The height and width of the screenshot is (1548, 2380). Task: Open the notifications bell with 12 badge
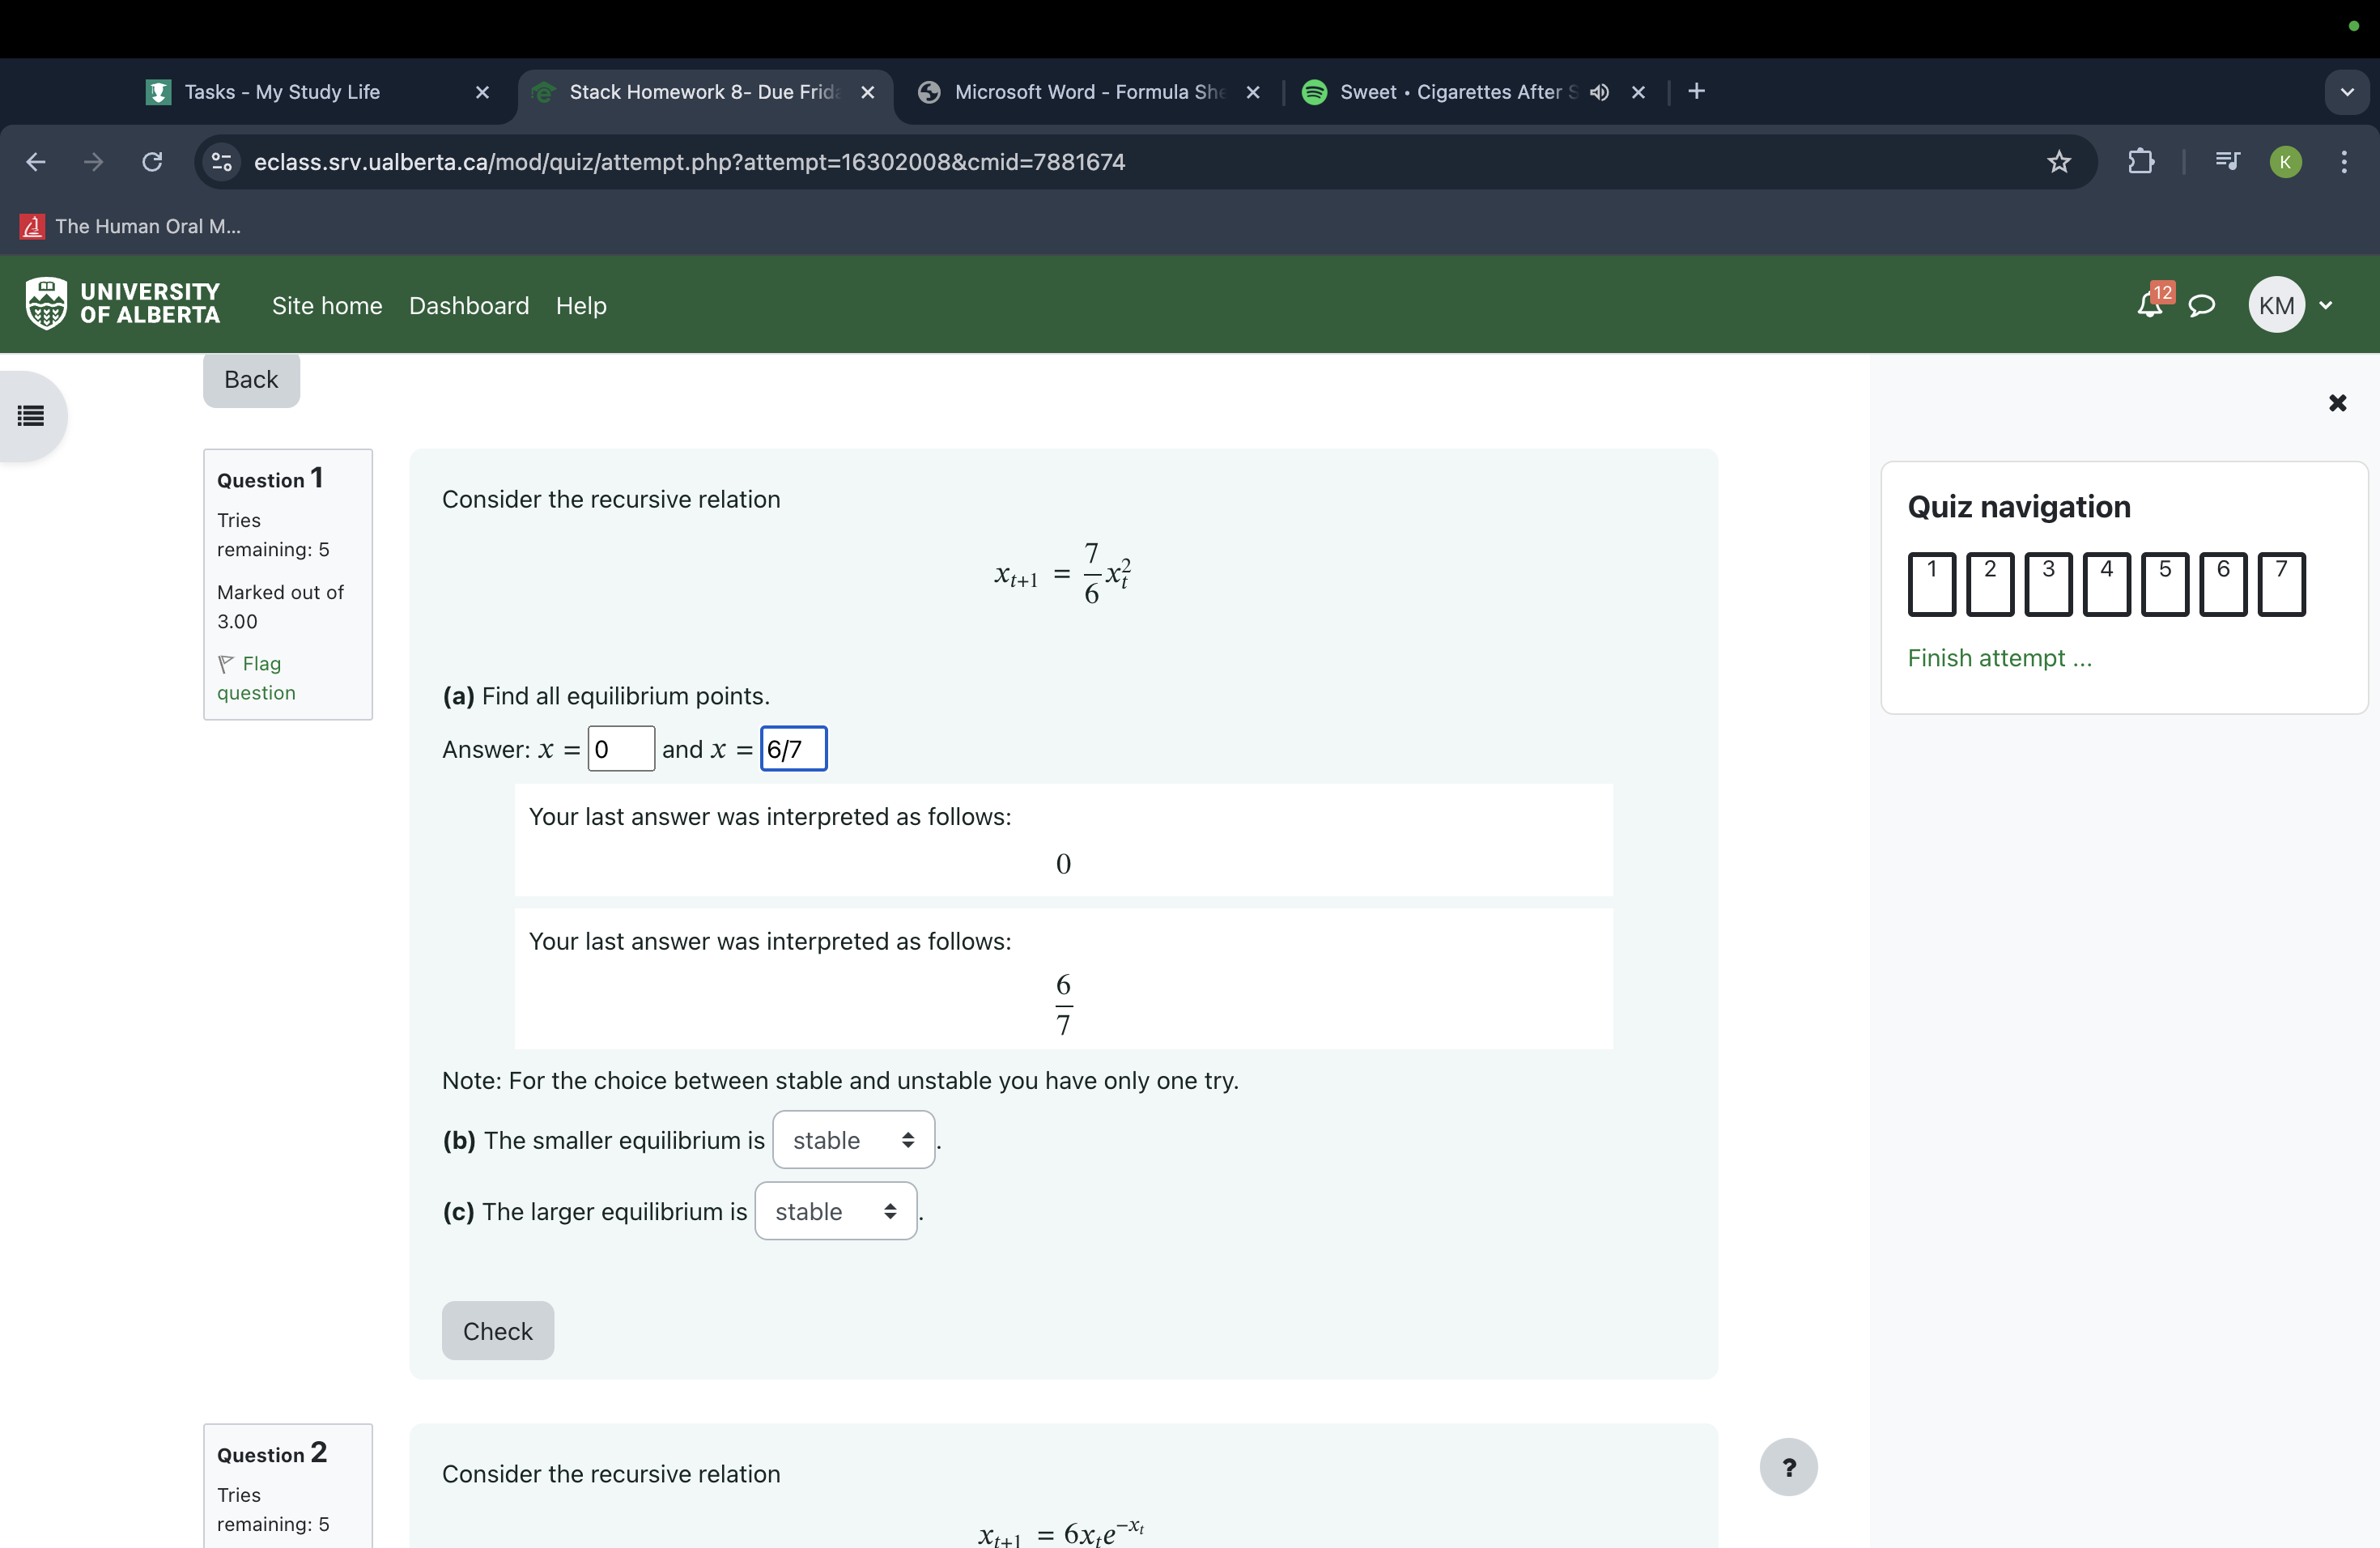[2150, 304]
